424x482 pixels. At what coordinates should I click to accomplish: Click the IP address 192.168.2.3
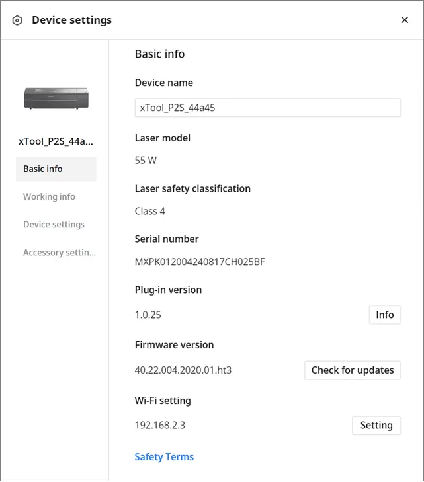pos(160,425)
